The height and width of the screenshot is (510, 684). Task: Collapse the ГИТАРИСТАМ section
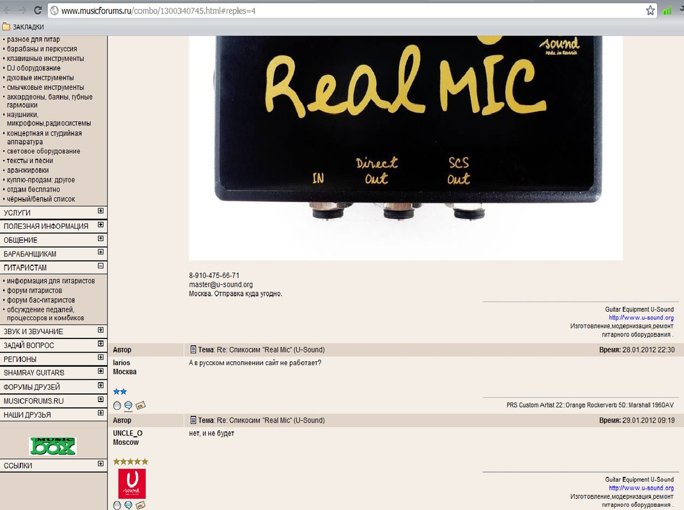[x=101, y=266]
